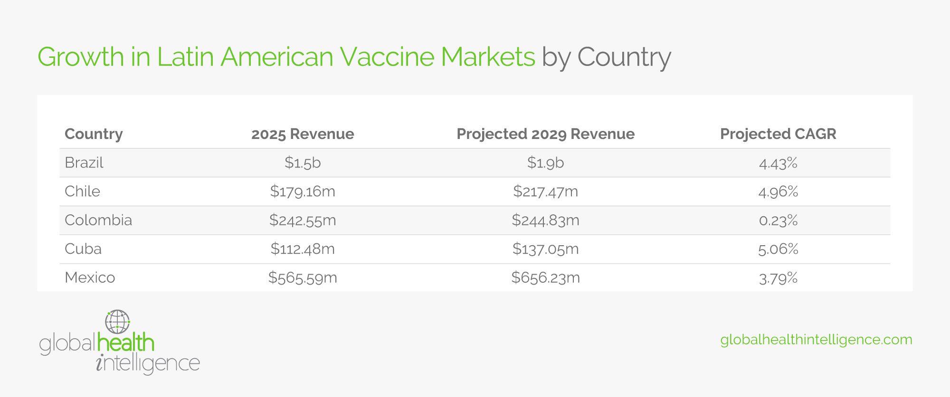This screenshot has width=950, height=397.
Task: Open the globalhealthintelligence.com link
Action: pyautogui.click(x=816, y=340)
